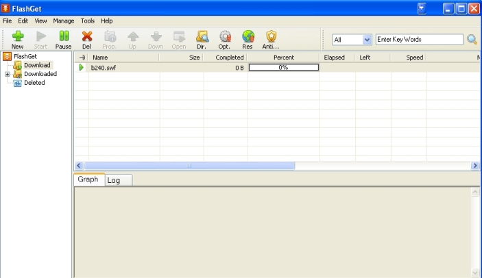482x278 pixels.
Task: Open the Tools menu
Action: click(88, 21)
